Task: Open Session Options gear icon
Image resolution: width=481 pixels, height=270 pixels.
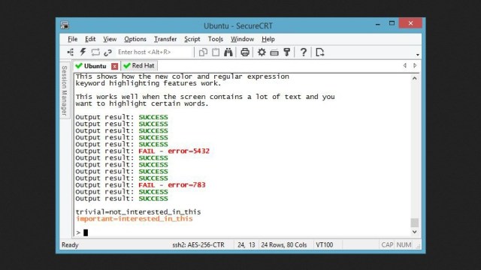Action: pos(262,52)
